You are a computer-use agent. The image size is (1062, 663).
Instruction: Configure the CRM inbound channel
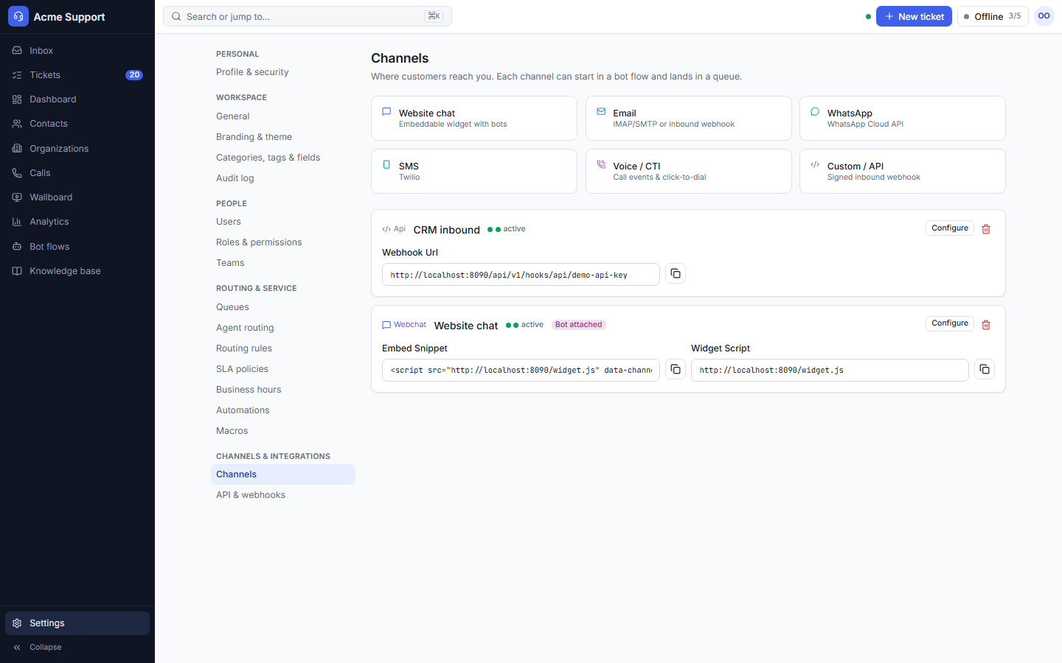[x=950, y=228]
